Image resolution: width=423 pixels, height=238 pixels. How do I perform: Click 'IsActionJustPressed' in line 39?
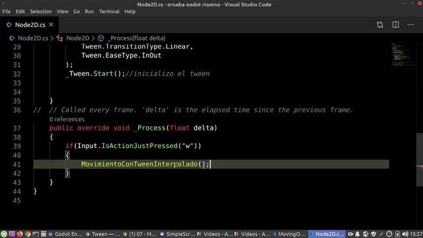point(139,146)
